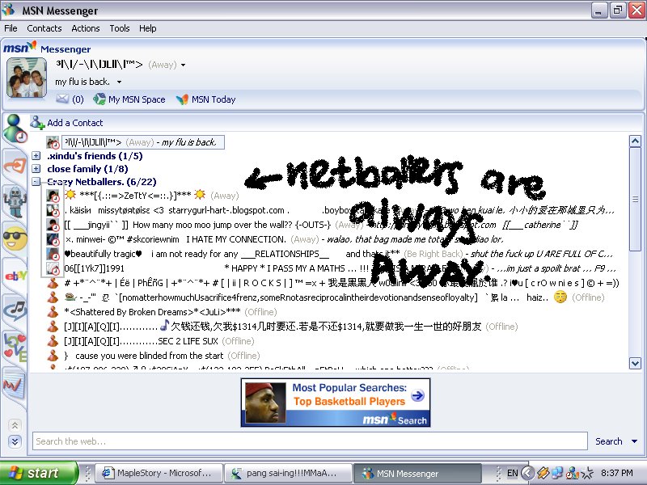Select the 'cause you were blinded from the start' contact
Image resolution: width=647 pixels, height=485 pixels.
pos(144,356)
